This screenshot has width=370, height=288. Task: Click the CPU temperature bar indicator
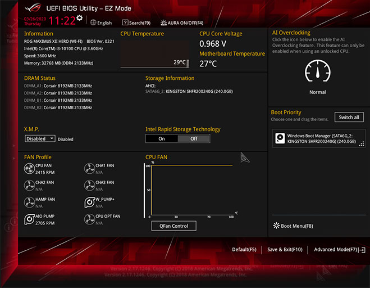coord(188,64)
